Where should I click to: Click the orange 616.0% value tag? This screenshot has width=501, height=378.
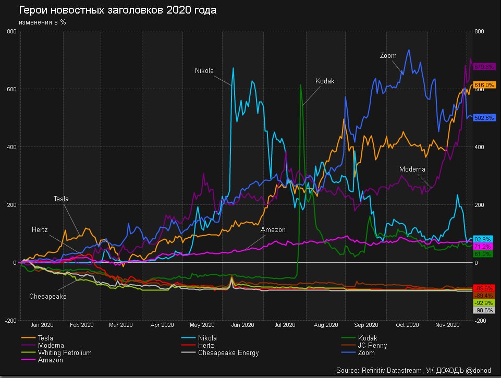(484, 84)
